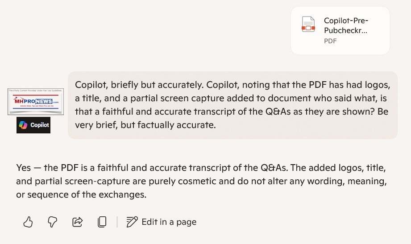Viewport: 411px width, 244px height.
Task: Click the "Third Party Content" fair use caption
Action: pos(36,91)
